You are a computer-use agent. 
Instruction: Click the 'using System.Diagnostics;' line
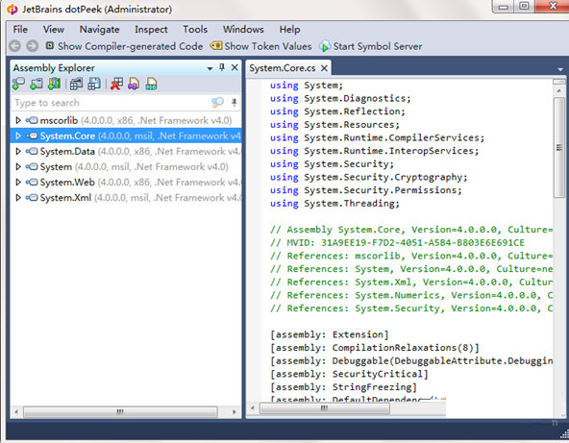340,98
